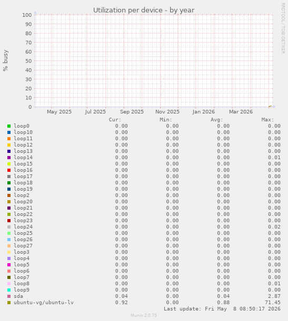The height and width of the screenshot is (321, 288).
Task: Click the 0.01 max value for loop8
Action: coord(274,284)
